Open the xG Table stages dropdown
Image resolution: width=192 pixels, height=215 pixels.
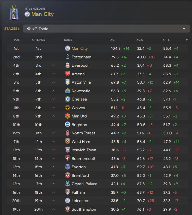coord(106,29)
